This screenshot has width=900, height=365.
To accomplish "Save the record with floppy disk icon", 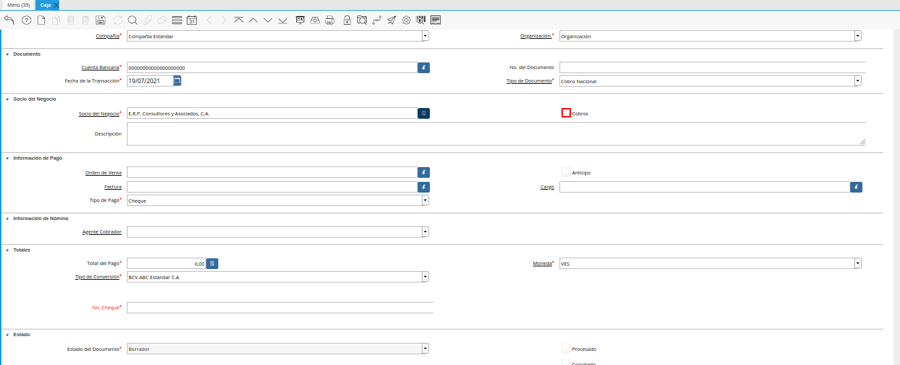I will (x=100, y=20).
